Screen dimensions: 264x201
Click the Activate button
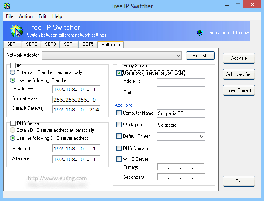(239, 58)
